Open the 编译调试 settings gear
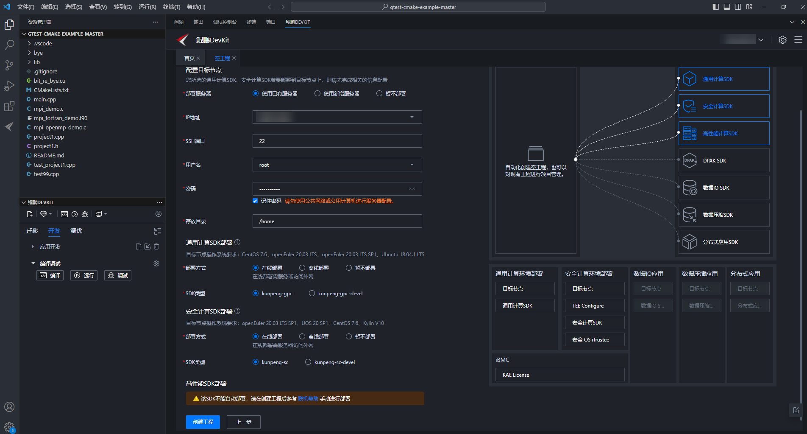This screenshot has width=807, height=434. tap(156, 263)
